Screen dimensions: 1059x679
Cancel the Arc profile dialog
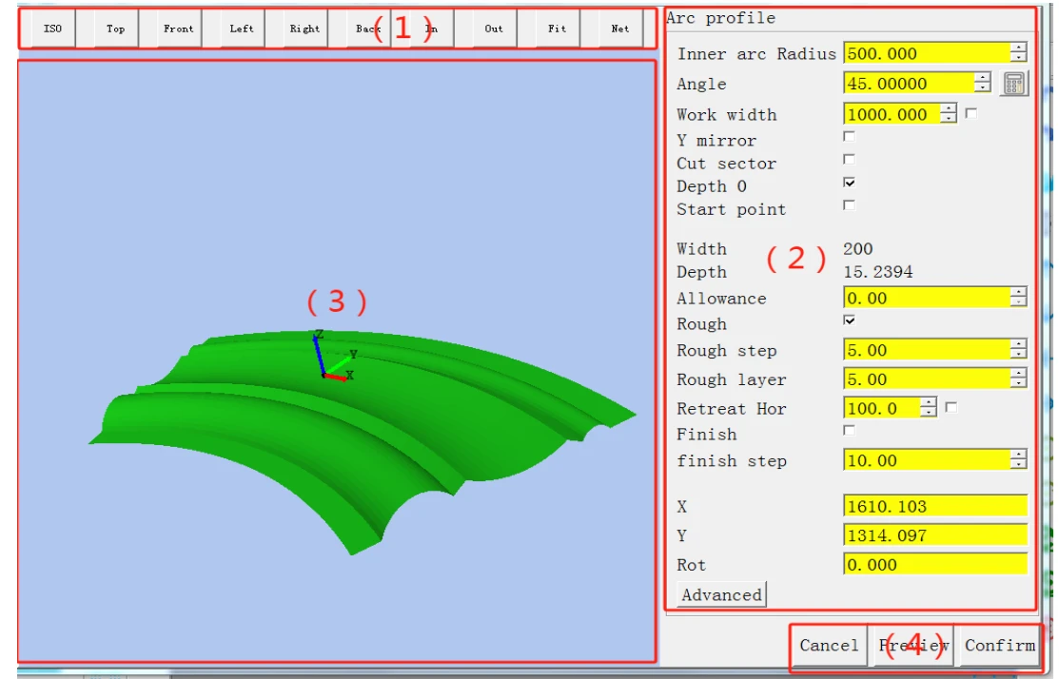coord(830,646)
